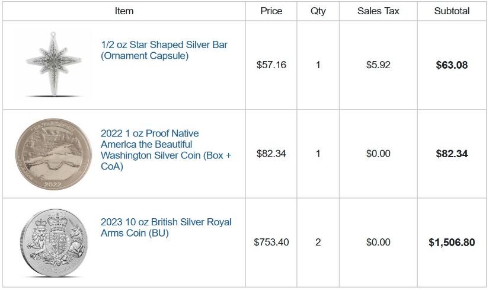489x290 pixels.
Task: Click the $5.92 sales tax amount
Action: point(378,65)
